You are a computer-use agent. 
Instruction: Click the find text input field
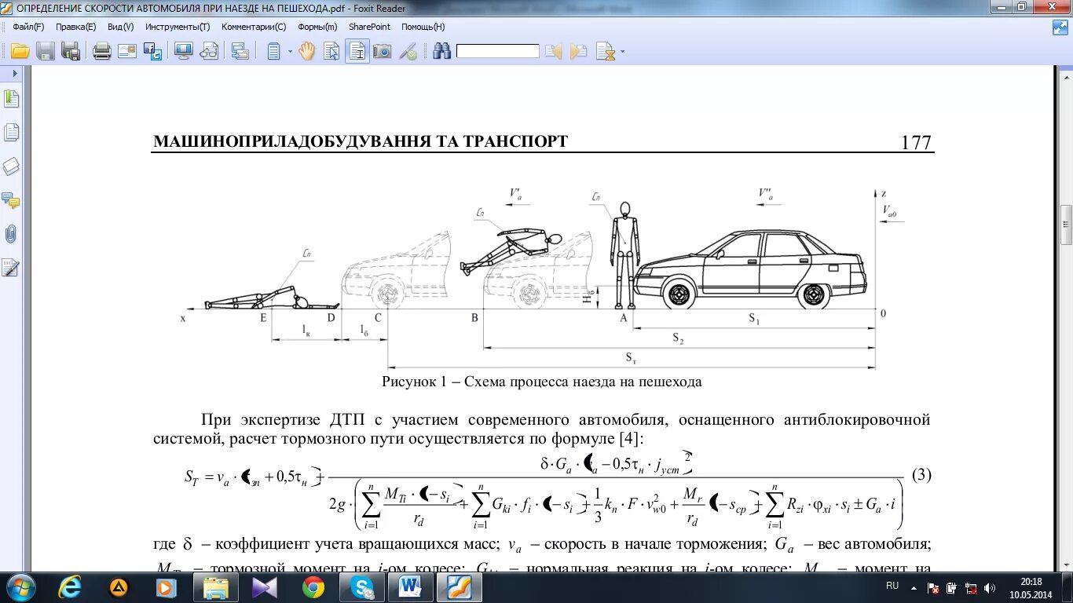498,52
